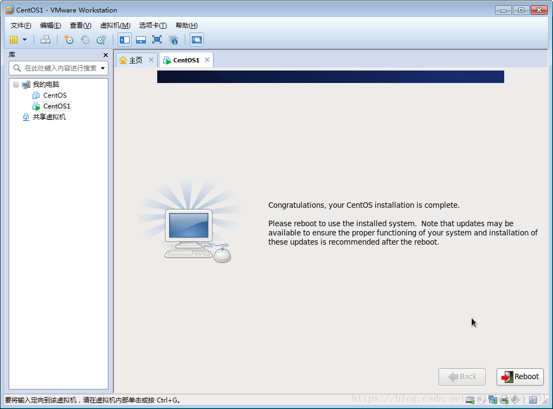The image size is (553, 409).
Task: Click the pause (suspend) VM toolbar icon
Action: (x=14, y=40)
